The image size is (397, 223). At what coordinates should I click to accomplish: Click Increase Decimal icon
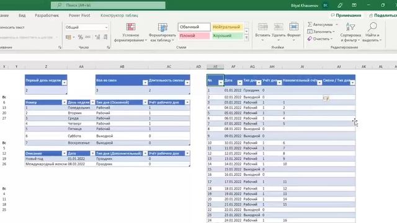click(97, 37)
